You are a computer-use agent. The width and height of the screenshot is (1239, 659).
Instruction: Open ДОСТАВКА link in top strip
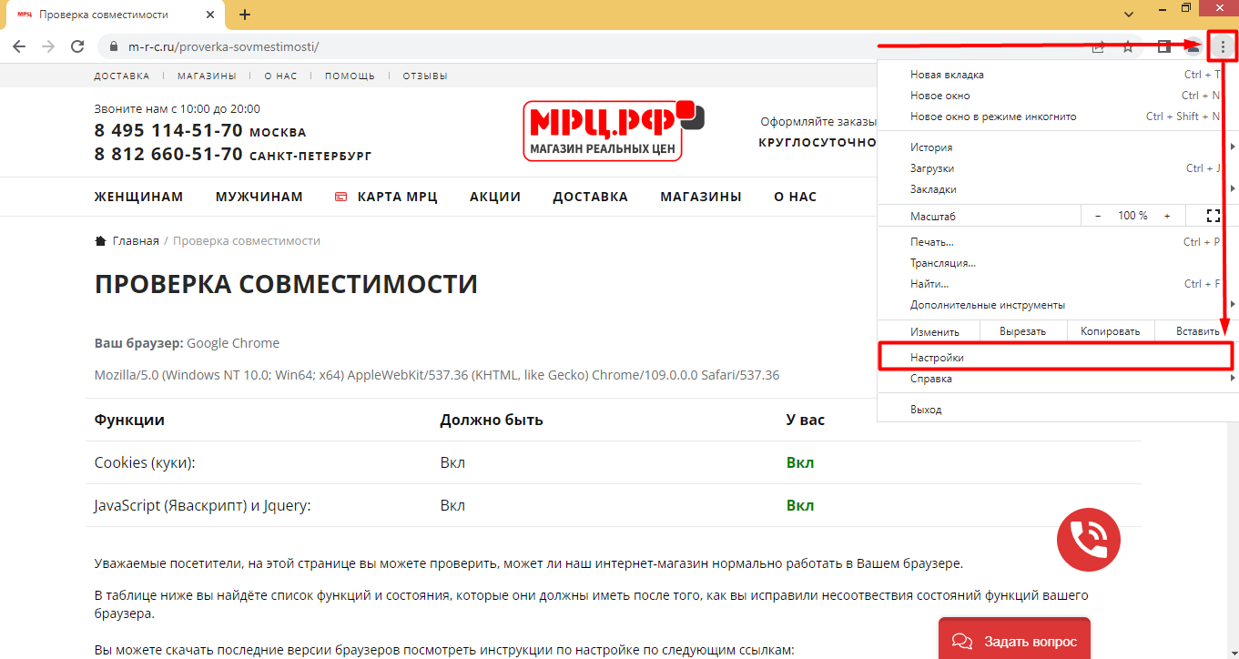(x=122, y=76)
